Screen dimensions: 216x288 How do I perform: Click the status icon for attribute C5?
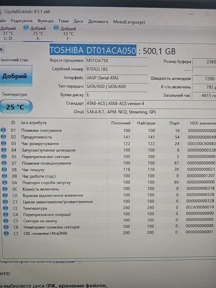coord(6,220)
